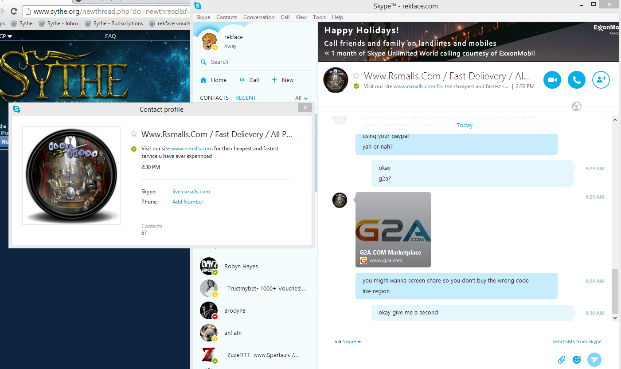Open CP dropdown on Sythe page
The width and height of the screenshot is (621, 369).
[6, 36]
